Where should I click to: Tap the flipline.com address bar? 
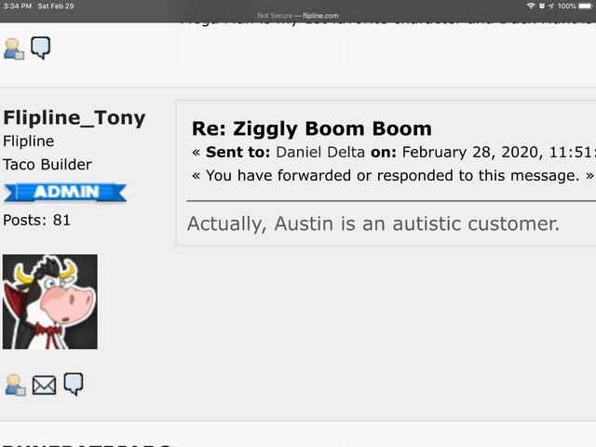(x=298, y=15)
